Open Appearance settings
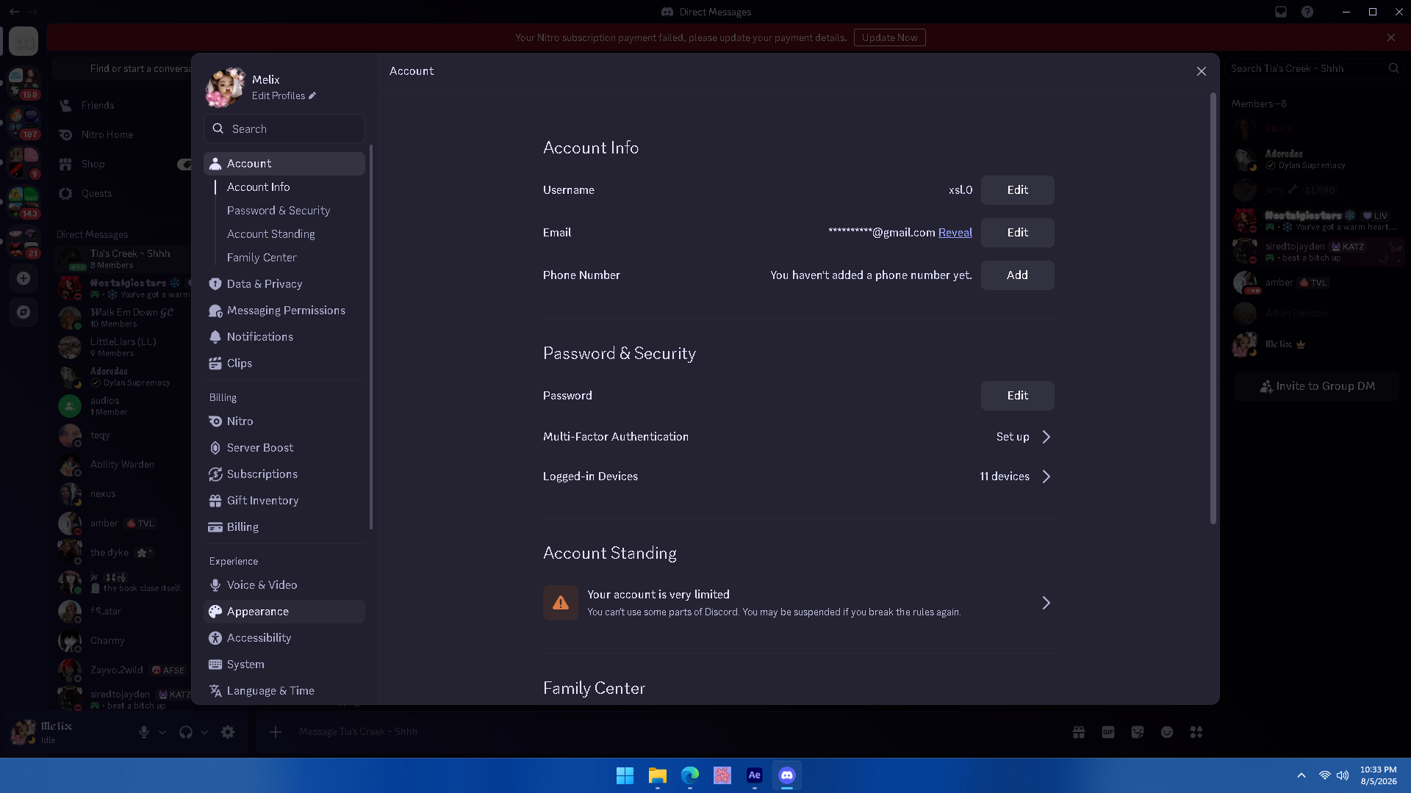 point(284,612)
